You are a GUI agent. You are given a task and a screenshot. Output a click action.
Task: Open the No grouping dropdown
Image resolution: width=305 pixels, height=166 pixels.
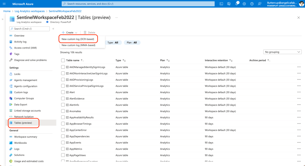point(283,52)
